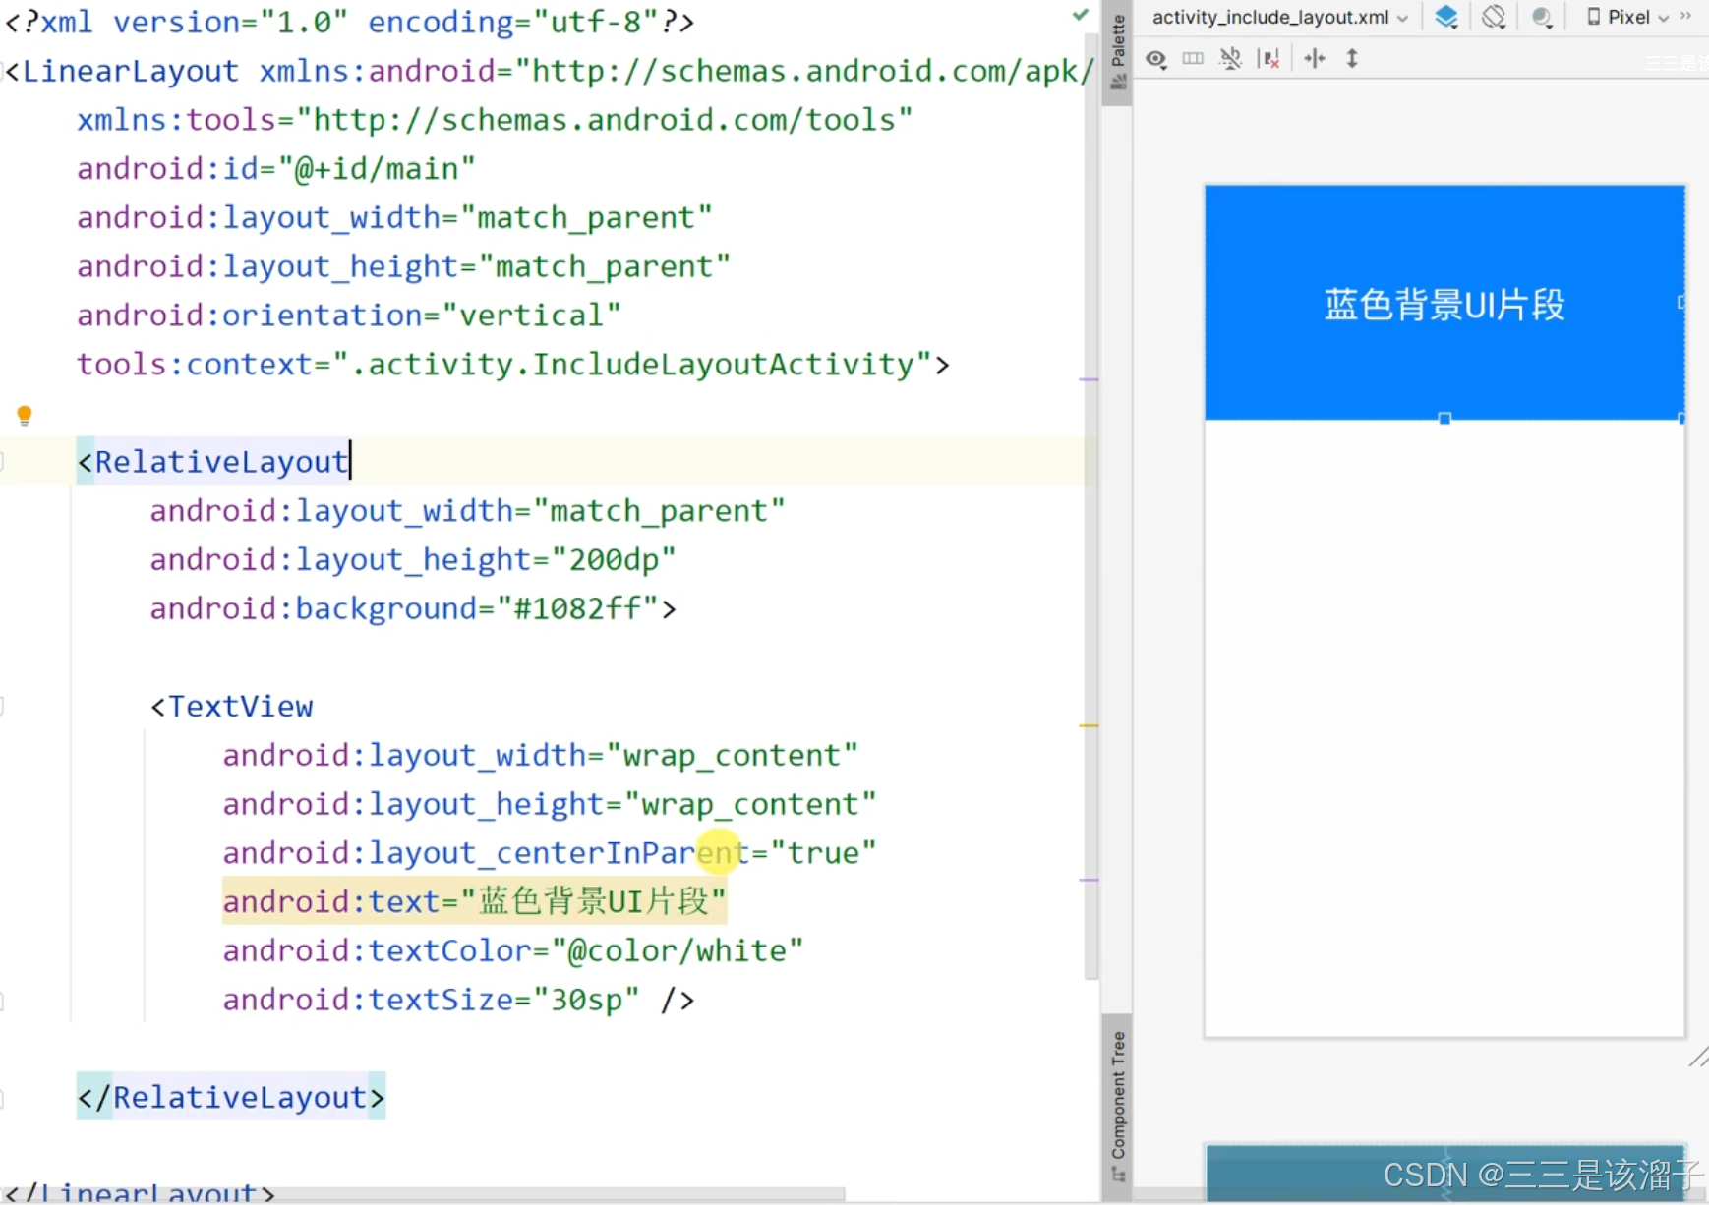
Task: Open view options eye icon
Action: 1156,59
